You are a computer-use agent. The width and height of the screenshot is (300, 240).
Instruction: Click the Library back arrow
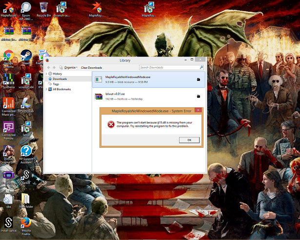49,67
